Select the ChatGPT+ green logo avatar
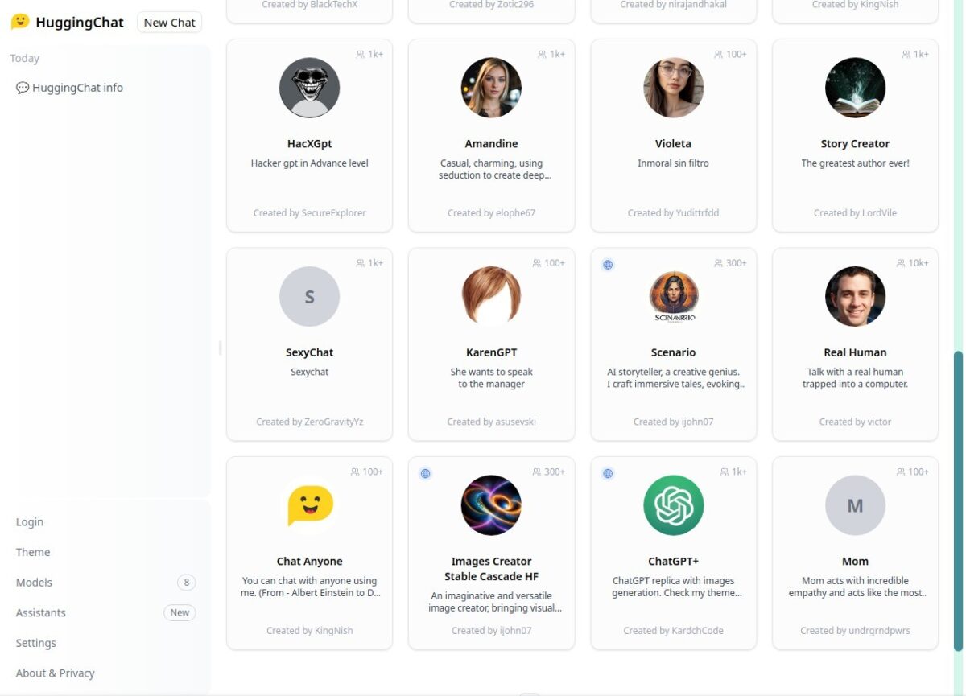This screenshot has height=696, width=966. pos(673,505)
